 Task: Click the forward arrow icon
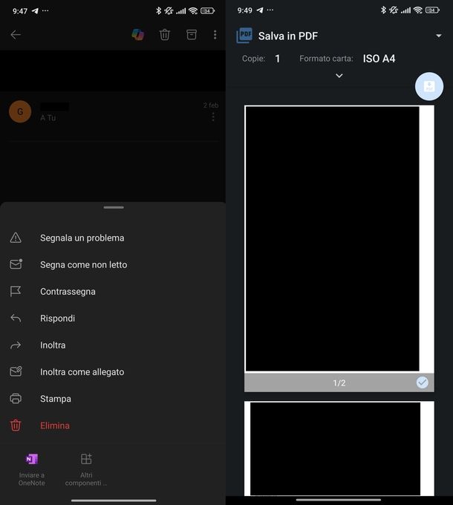(16, 345)
